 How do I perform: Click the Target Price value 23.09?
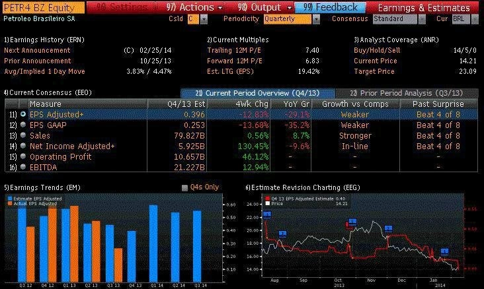click(x=467, y=71)
